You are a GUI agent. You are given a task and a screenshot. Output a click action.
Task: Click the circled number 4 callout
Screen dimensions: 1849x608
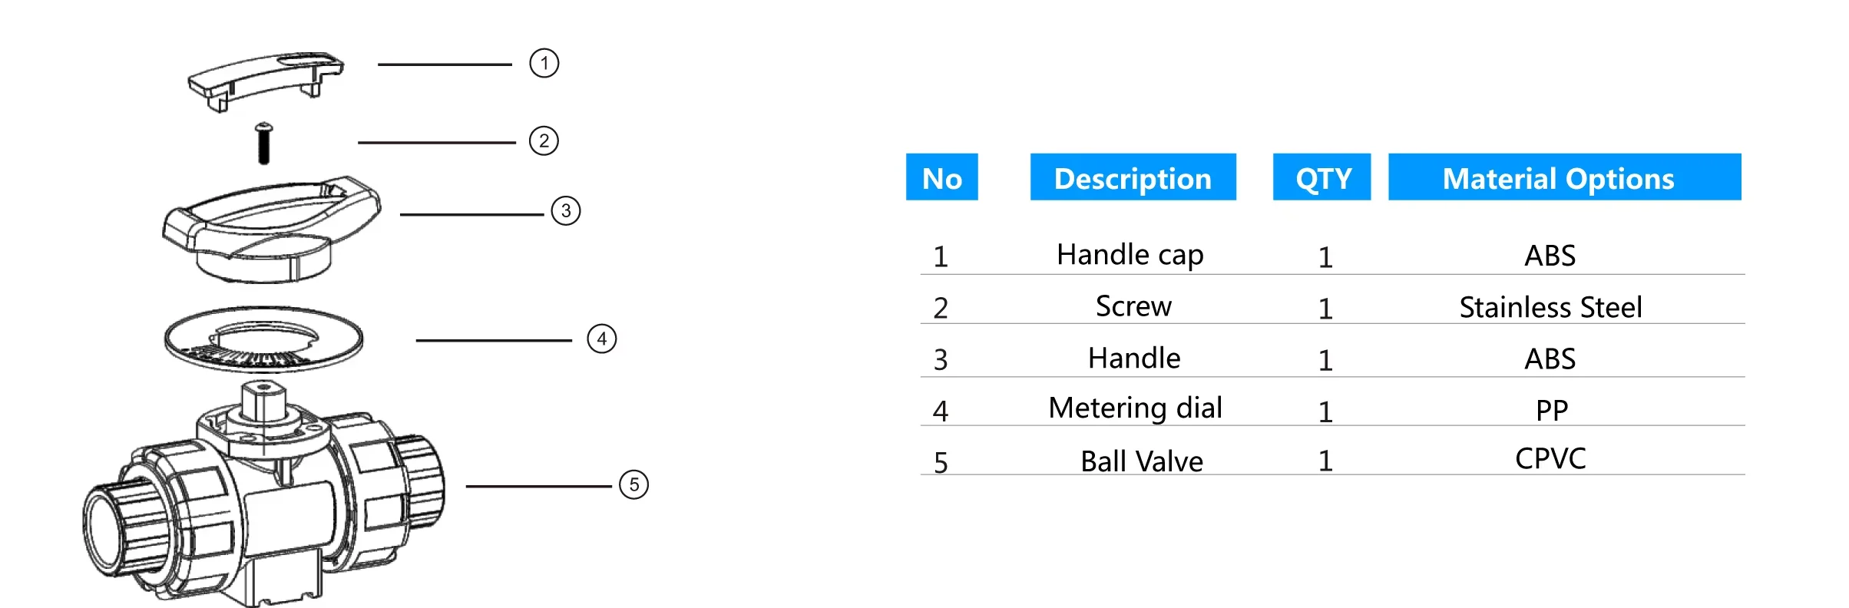tap(601, 339)
